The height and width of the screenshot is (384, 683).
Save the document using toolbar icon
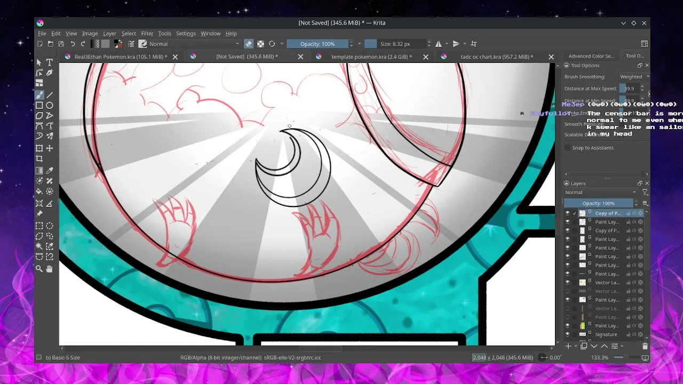tap(61, 44)
